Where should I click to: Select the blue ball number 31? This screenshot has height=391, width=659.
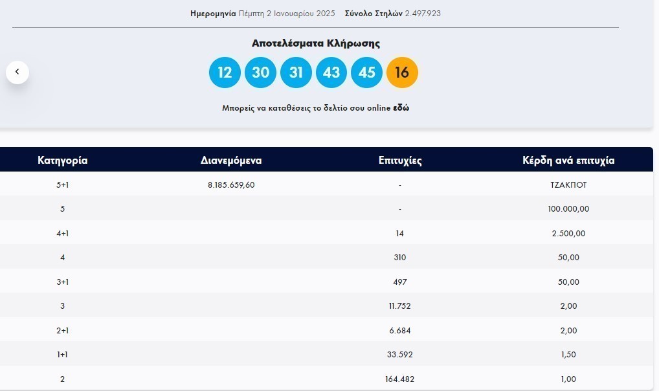click(296, 73)
